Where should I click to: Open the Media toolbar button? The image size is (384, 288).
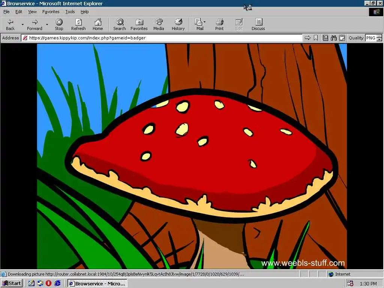[x=159, y=24]
